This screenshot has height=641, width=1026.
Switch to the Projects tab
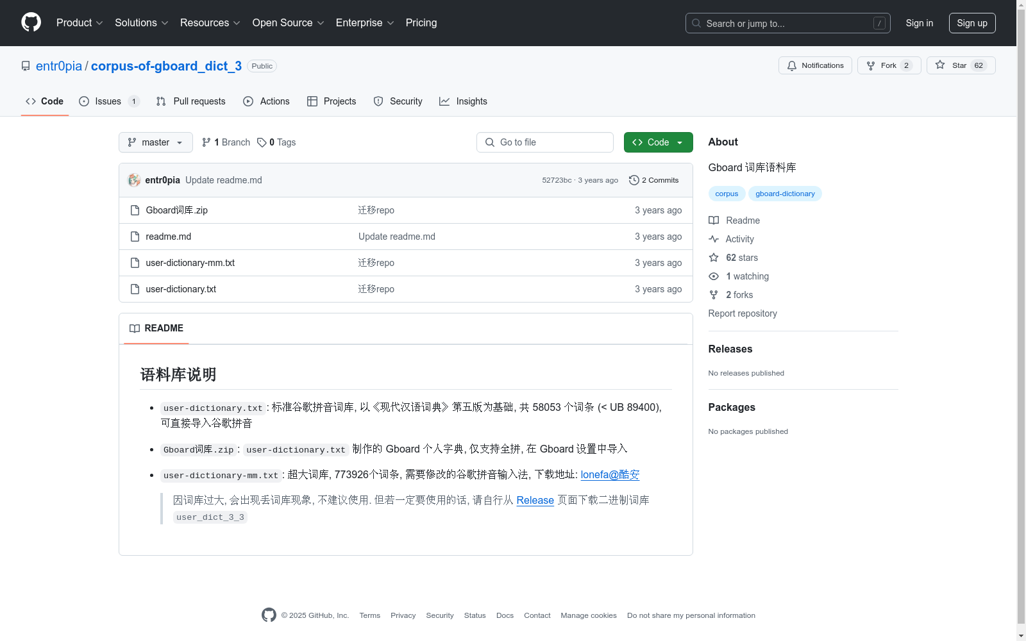pos(332,101)
